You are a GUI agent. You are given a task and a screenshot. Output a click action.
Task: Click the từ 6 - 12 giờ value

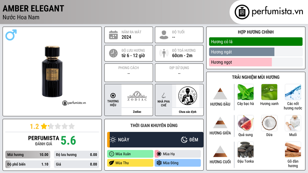click(133, 56)
